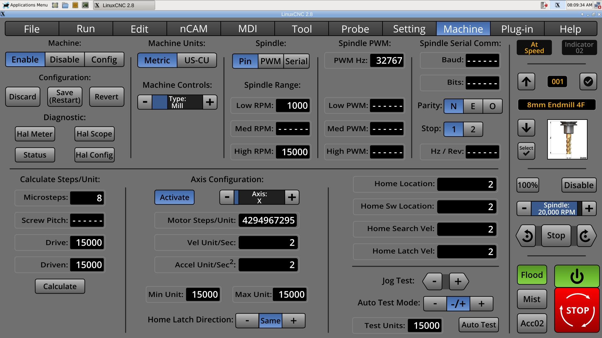Screen dimensions: 602x338
Task: Switch to the Run tab
Action: point(86,29)
